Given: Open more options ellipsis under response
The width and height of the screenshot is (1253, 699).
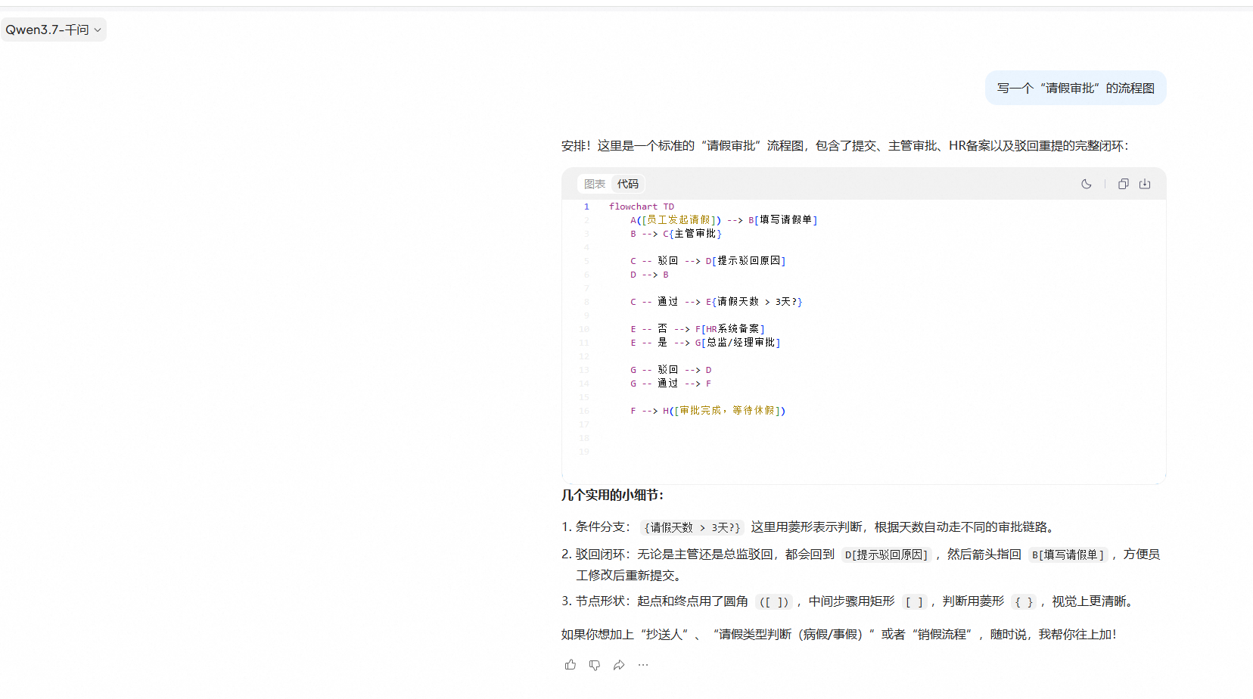Looking at the screenshot, I should [x=643, y=665].
